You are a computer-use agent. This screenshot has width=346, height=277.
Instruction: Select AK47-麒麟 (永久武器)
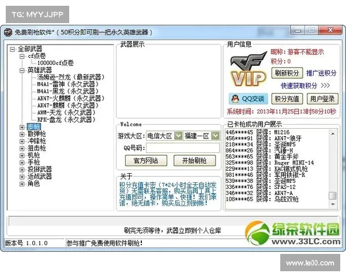click(x=67, y=106)
